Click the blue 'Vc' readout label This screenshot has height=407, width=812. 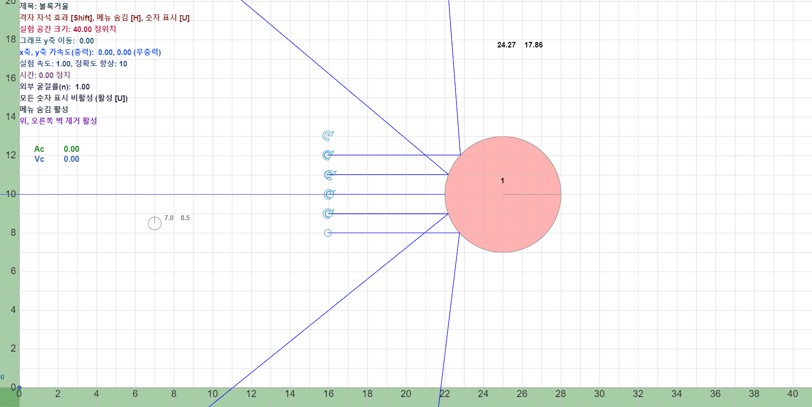coord(39,159)
